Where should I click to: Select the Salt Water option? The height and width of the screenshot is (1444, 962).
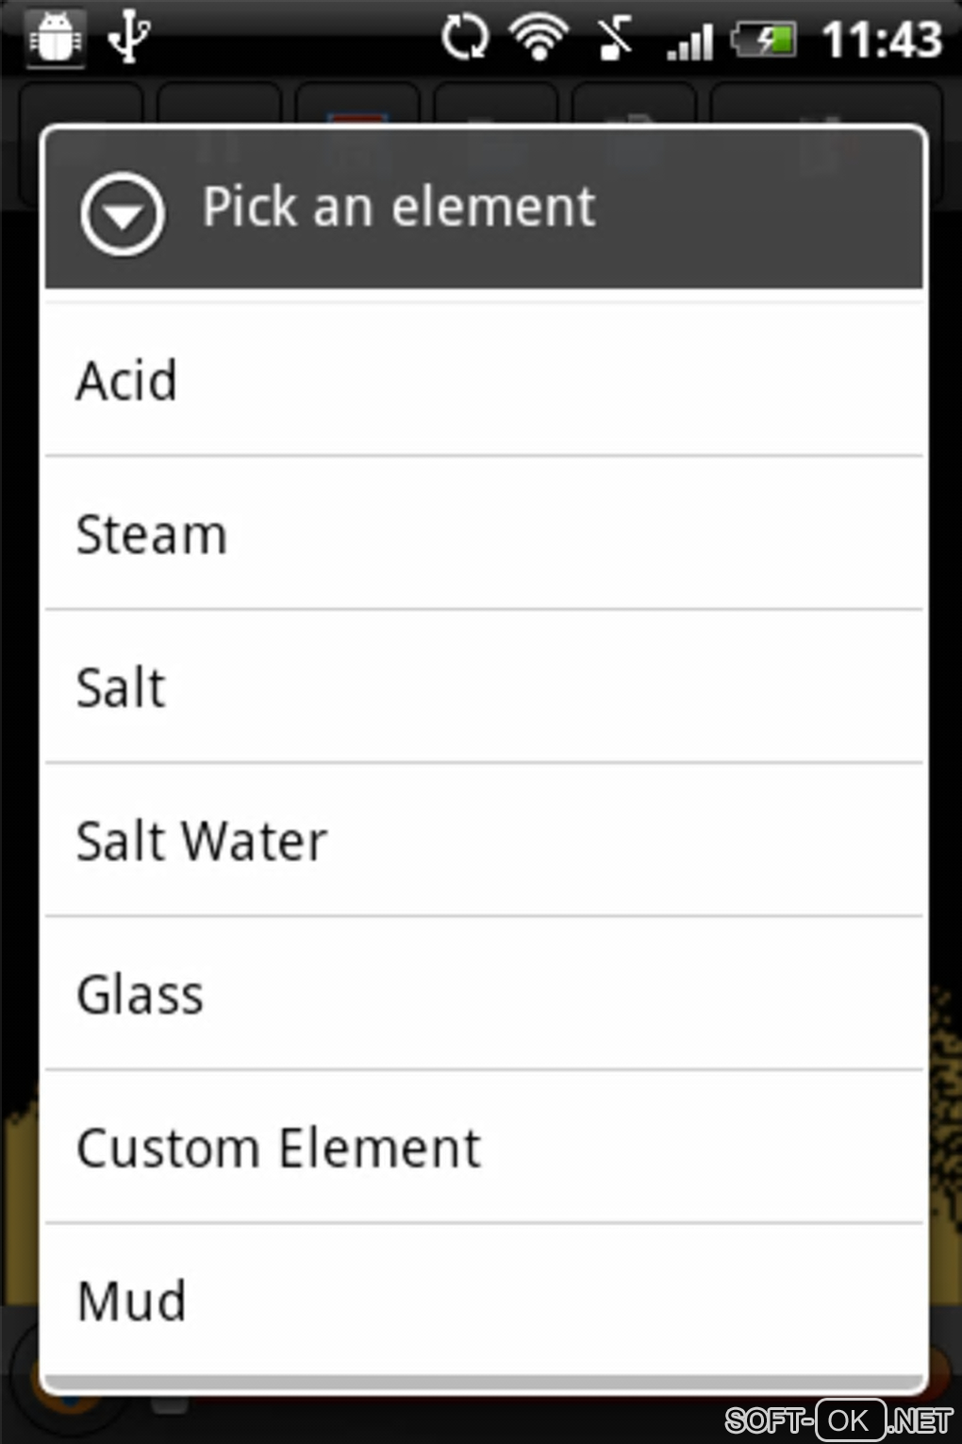click(x=483, y=841)
